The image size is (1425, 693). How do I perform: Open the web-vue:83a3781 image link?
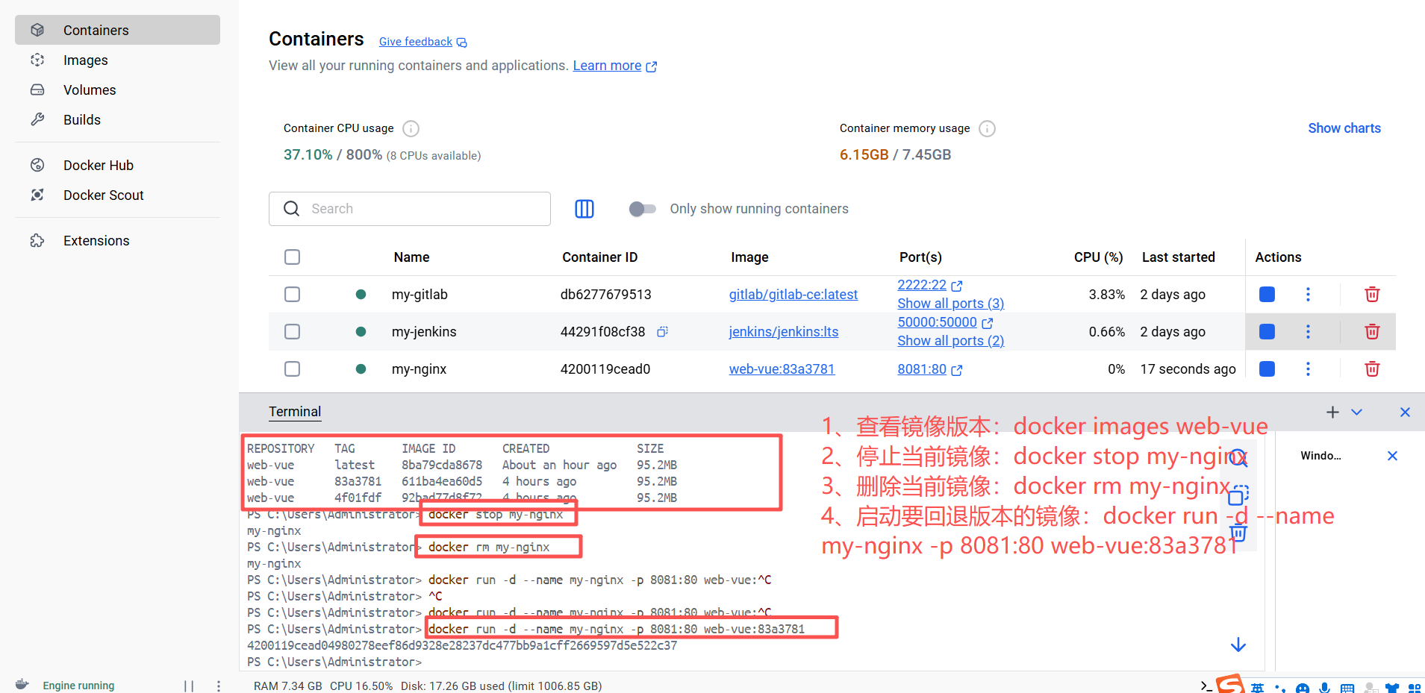pos(782,369)
